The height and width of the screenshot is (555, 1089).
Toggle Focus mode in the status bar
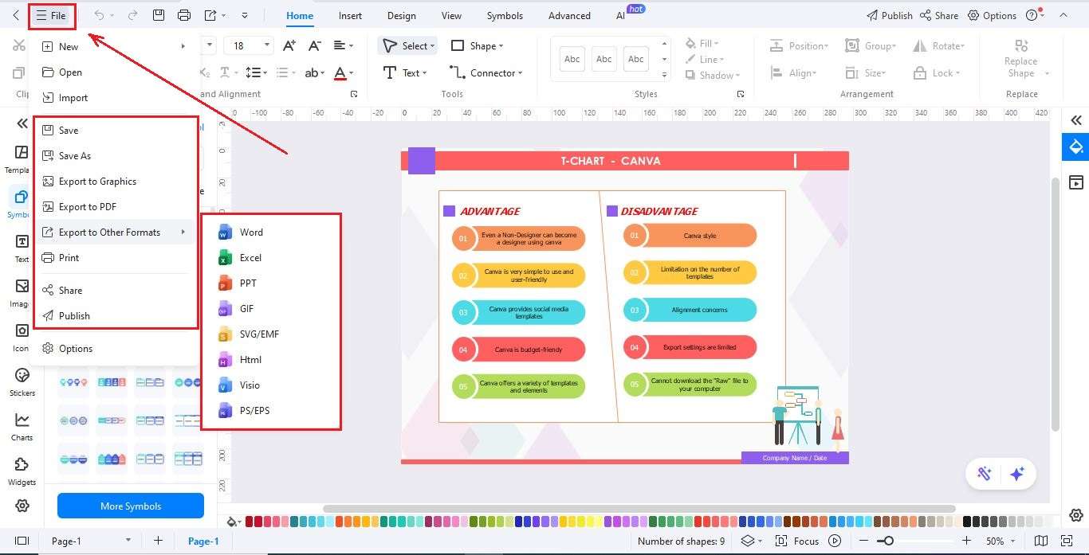coord(798,541)
